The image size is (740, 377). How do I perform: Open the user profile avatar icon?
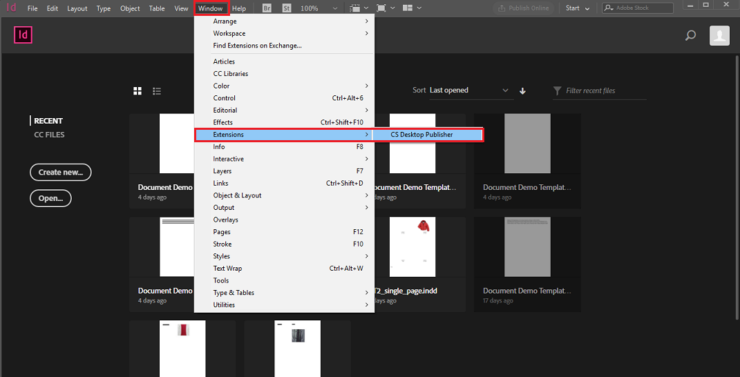pyautogui.click(x=719, y=35)
